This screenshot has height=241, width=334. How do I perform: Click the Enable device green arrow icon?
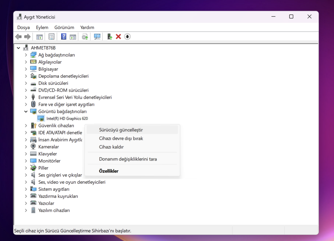tap(109, 37)
